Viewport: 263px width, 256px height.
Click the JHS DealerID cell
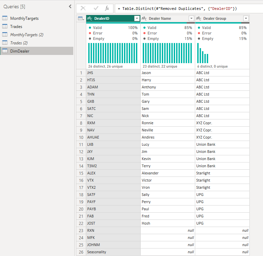point(113,73)
